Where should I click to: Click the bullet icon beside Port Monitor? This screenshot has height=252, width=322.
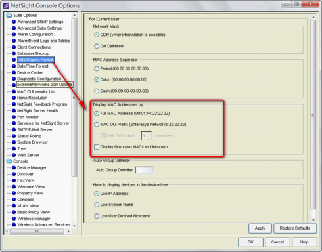[14, 117]
